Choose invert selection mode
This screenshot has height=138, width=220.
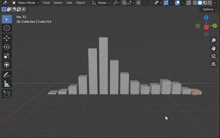click(19, 9)
